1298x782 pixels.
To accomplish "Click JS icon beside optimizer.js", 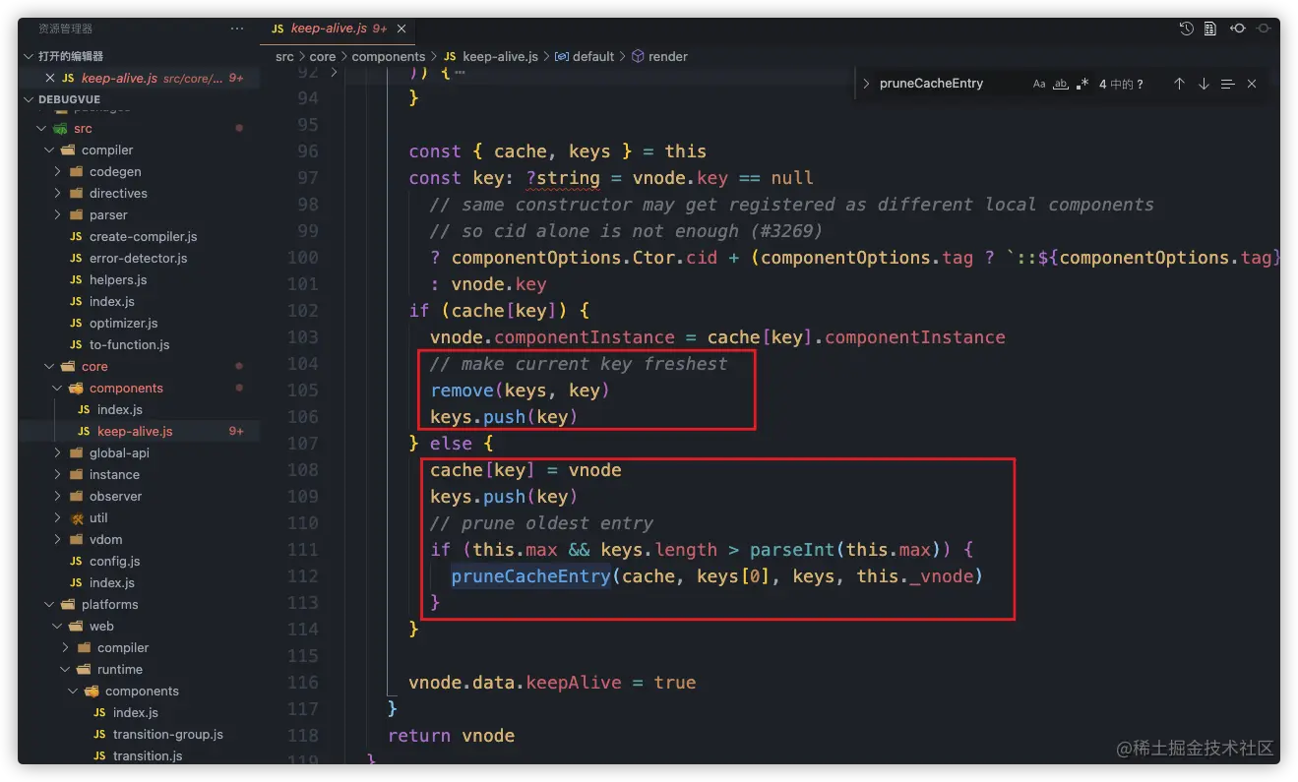I will coord(76,324).
